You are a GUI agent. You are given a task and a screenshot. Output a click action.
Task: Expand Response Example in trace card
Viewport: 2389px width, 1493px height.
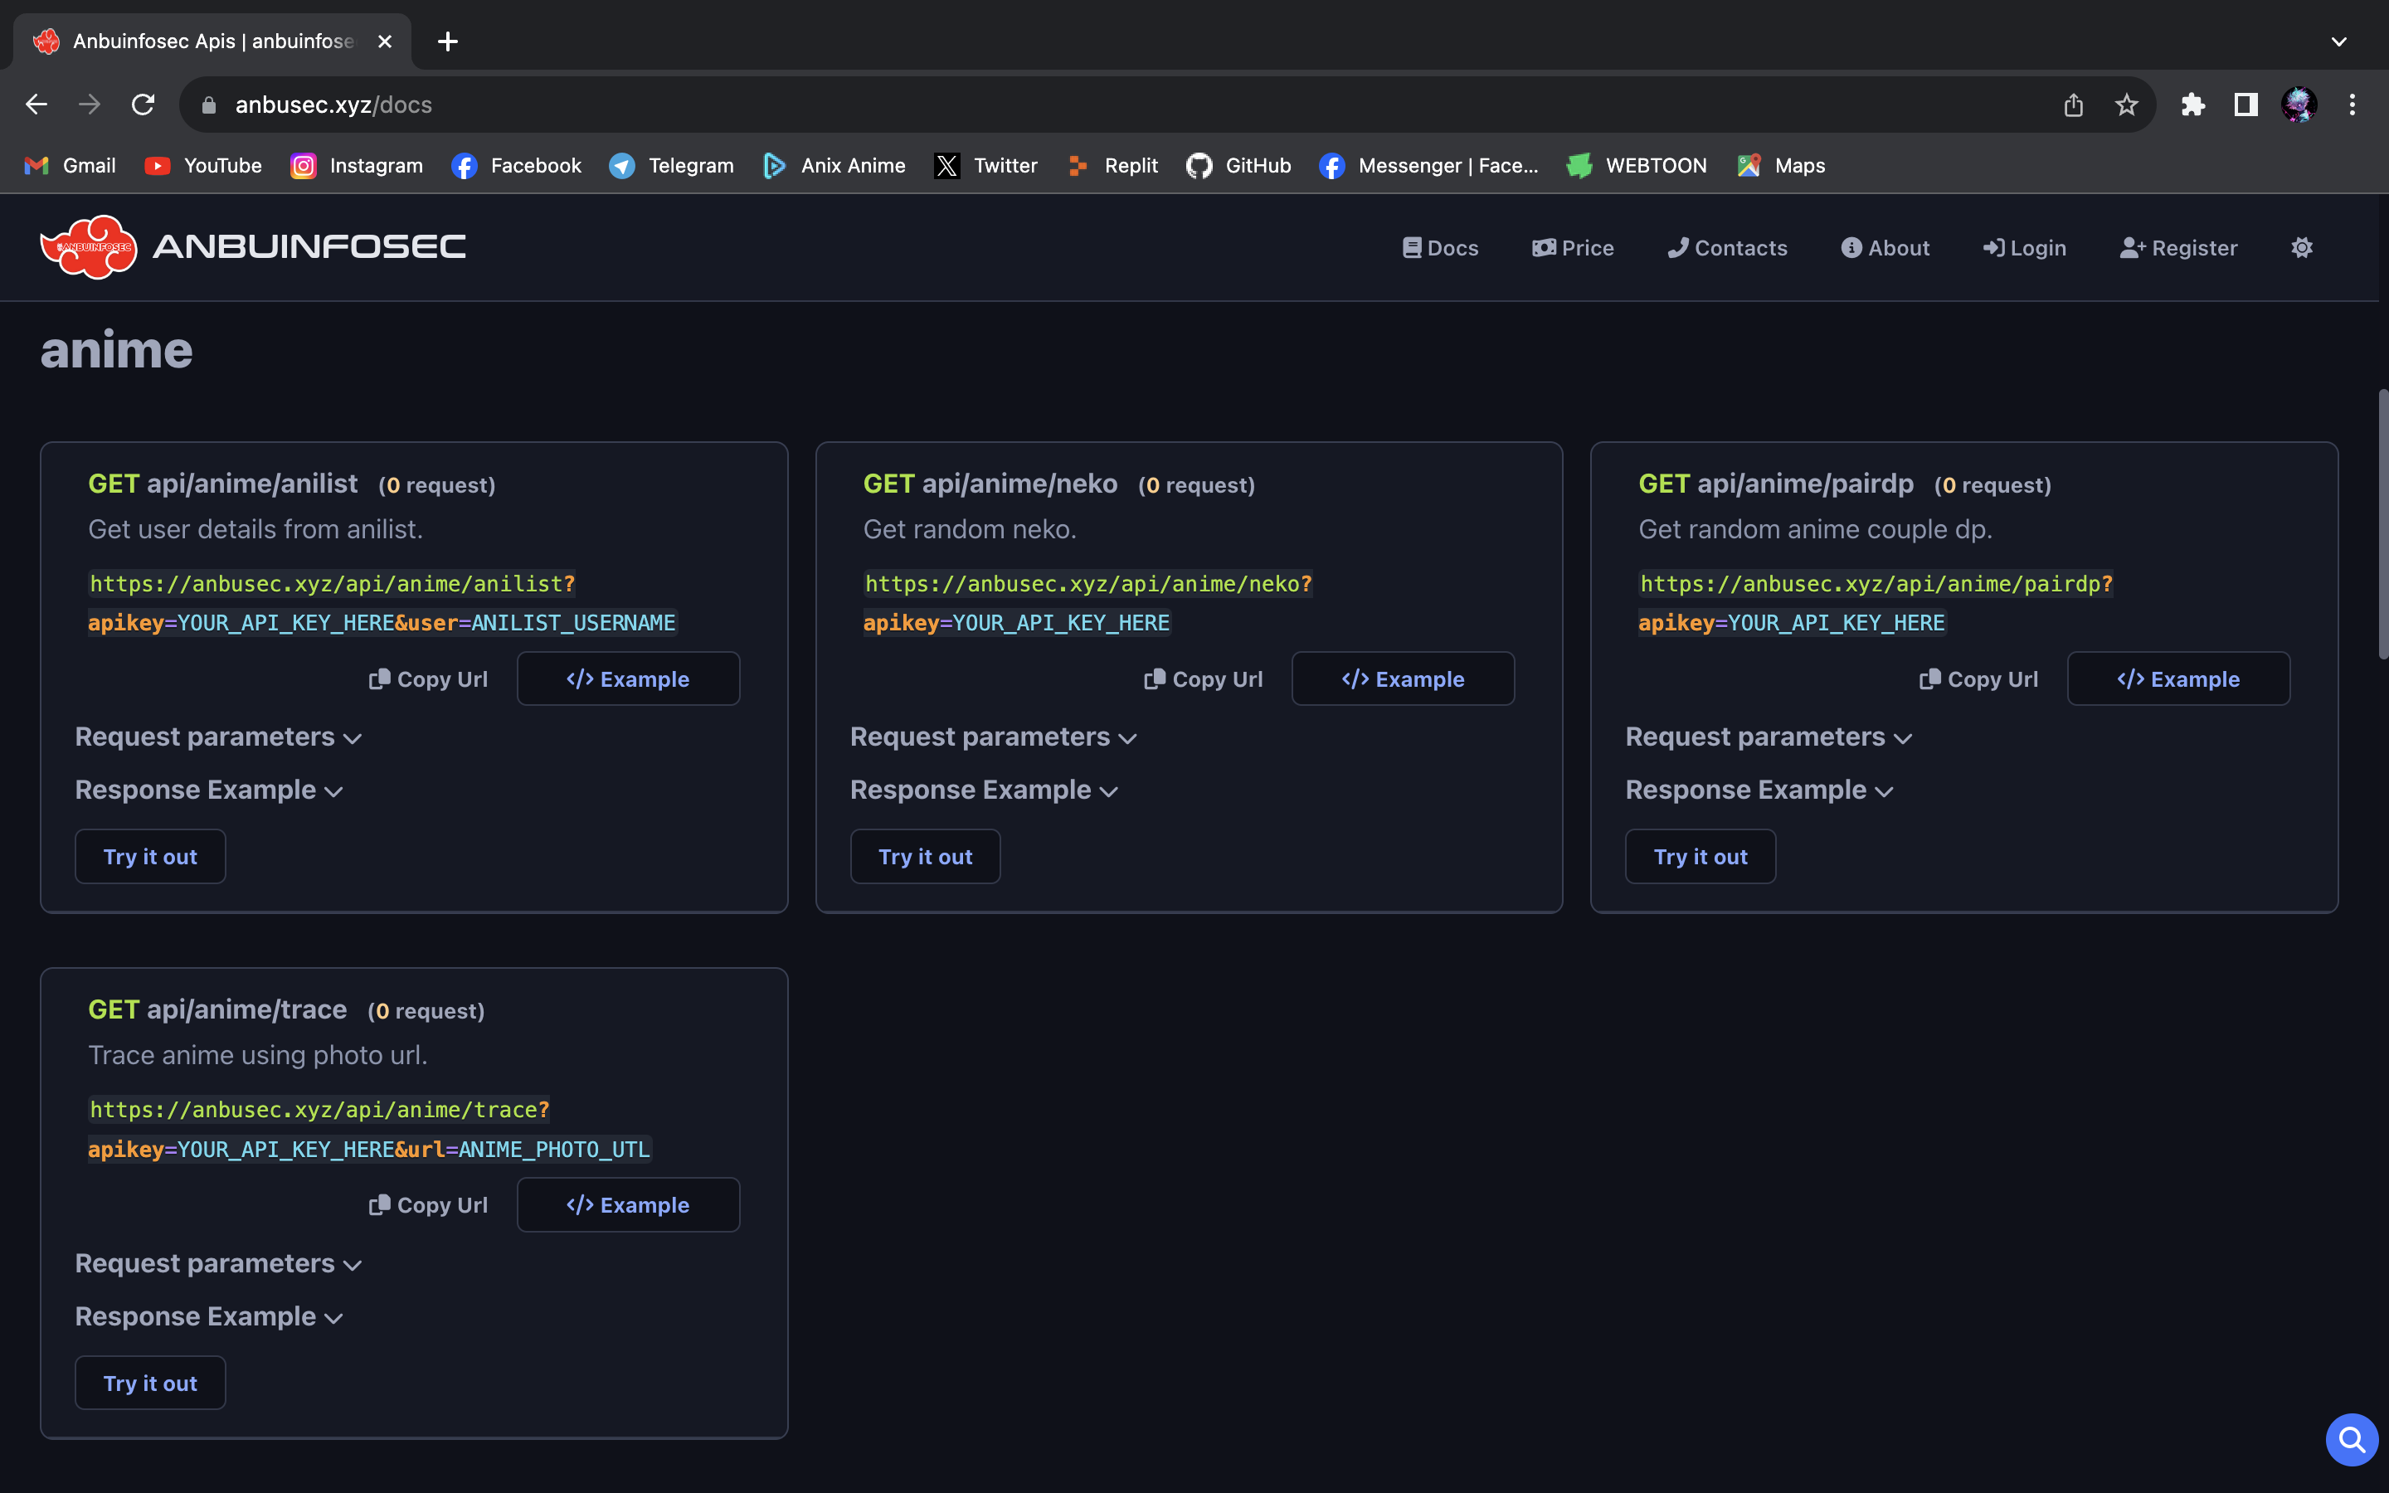pos(209,1317)
